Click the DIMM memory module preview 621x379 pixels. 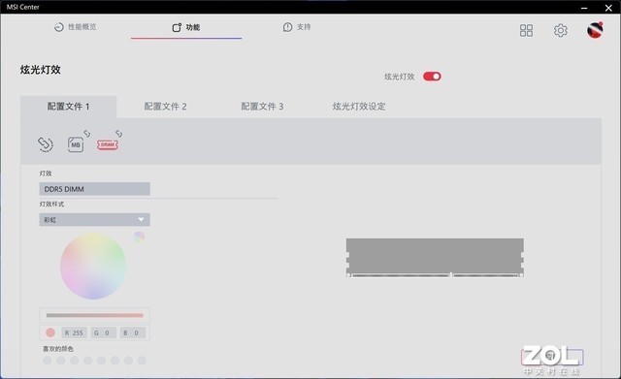click(435, 258)
